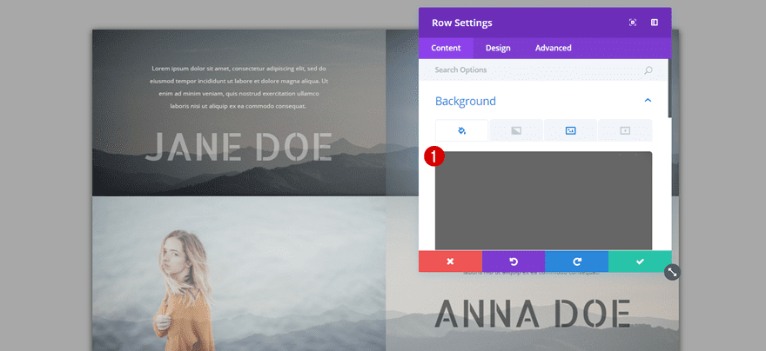Click the Background section heading

pyautogui.click(x=465, y=101)
